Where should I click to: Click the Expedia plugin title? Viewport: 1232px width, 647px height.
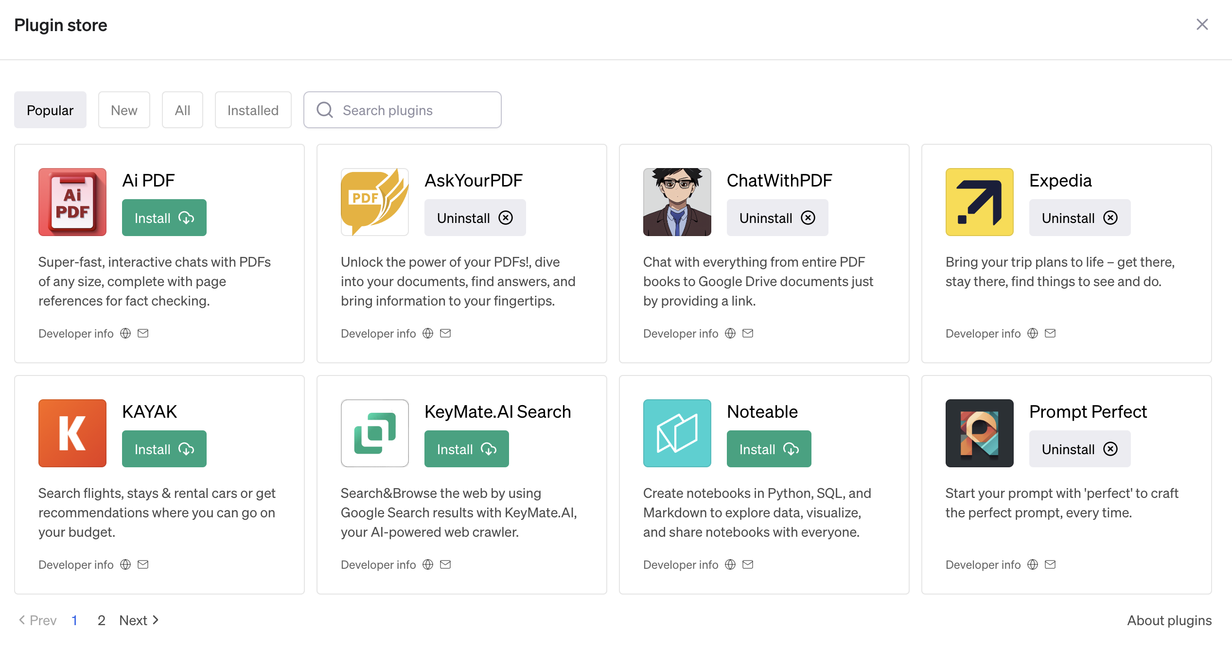(x=1060, y=180)
